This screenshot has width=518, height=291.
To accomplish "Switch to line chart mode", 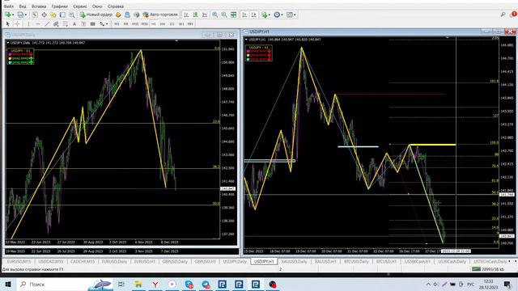I will tap(205, 15).
